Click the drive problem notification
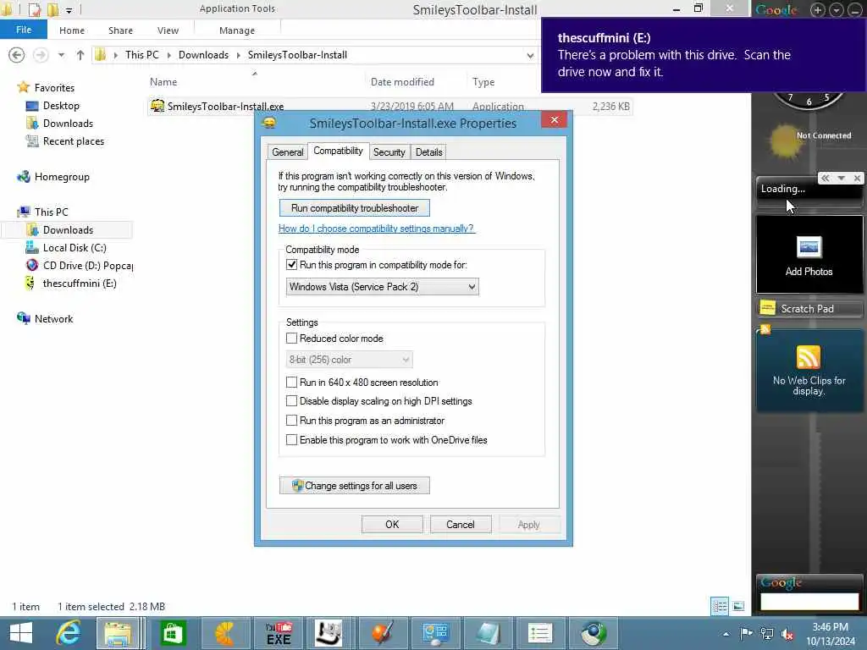This screenshot has width=867, height=650. coord(704,55)
